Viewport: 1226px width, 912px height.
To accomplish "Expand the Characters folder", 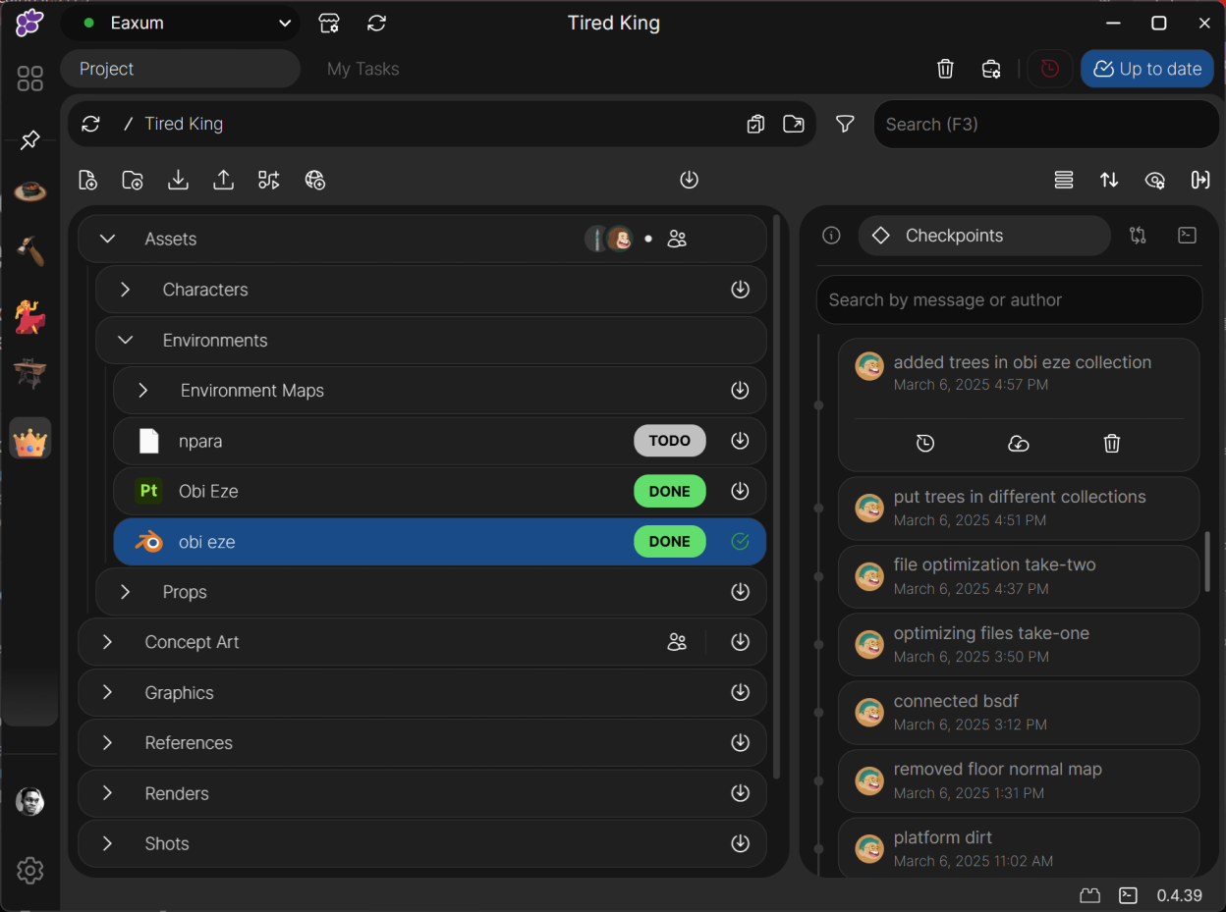I will [126, 290].
